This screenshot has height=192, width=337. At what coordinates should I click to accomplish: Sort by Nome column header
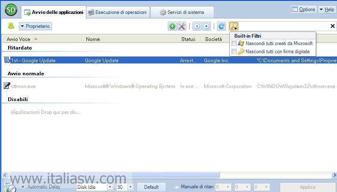pos(129,39)
